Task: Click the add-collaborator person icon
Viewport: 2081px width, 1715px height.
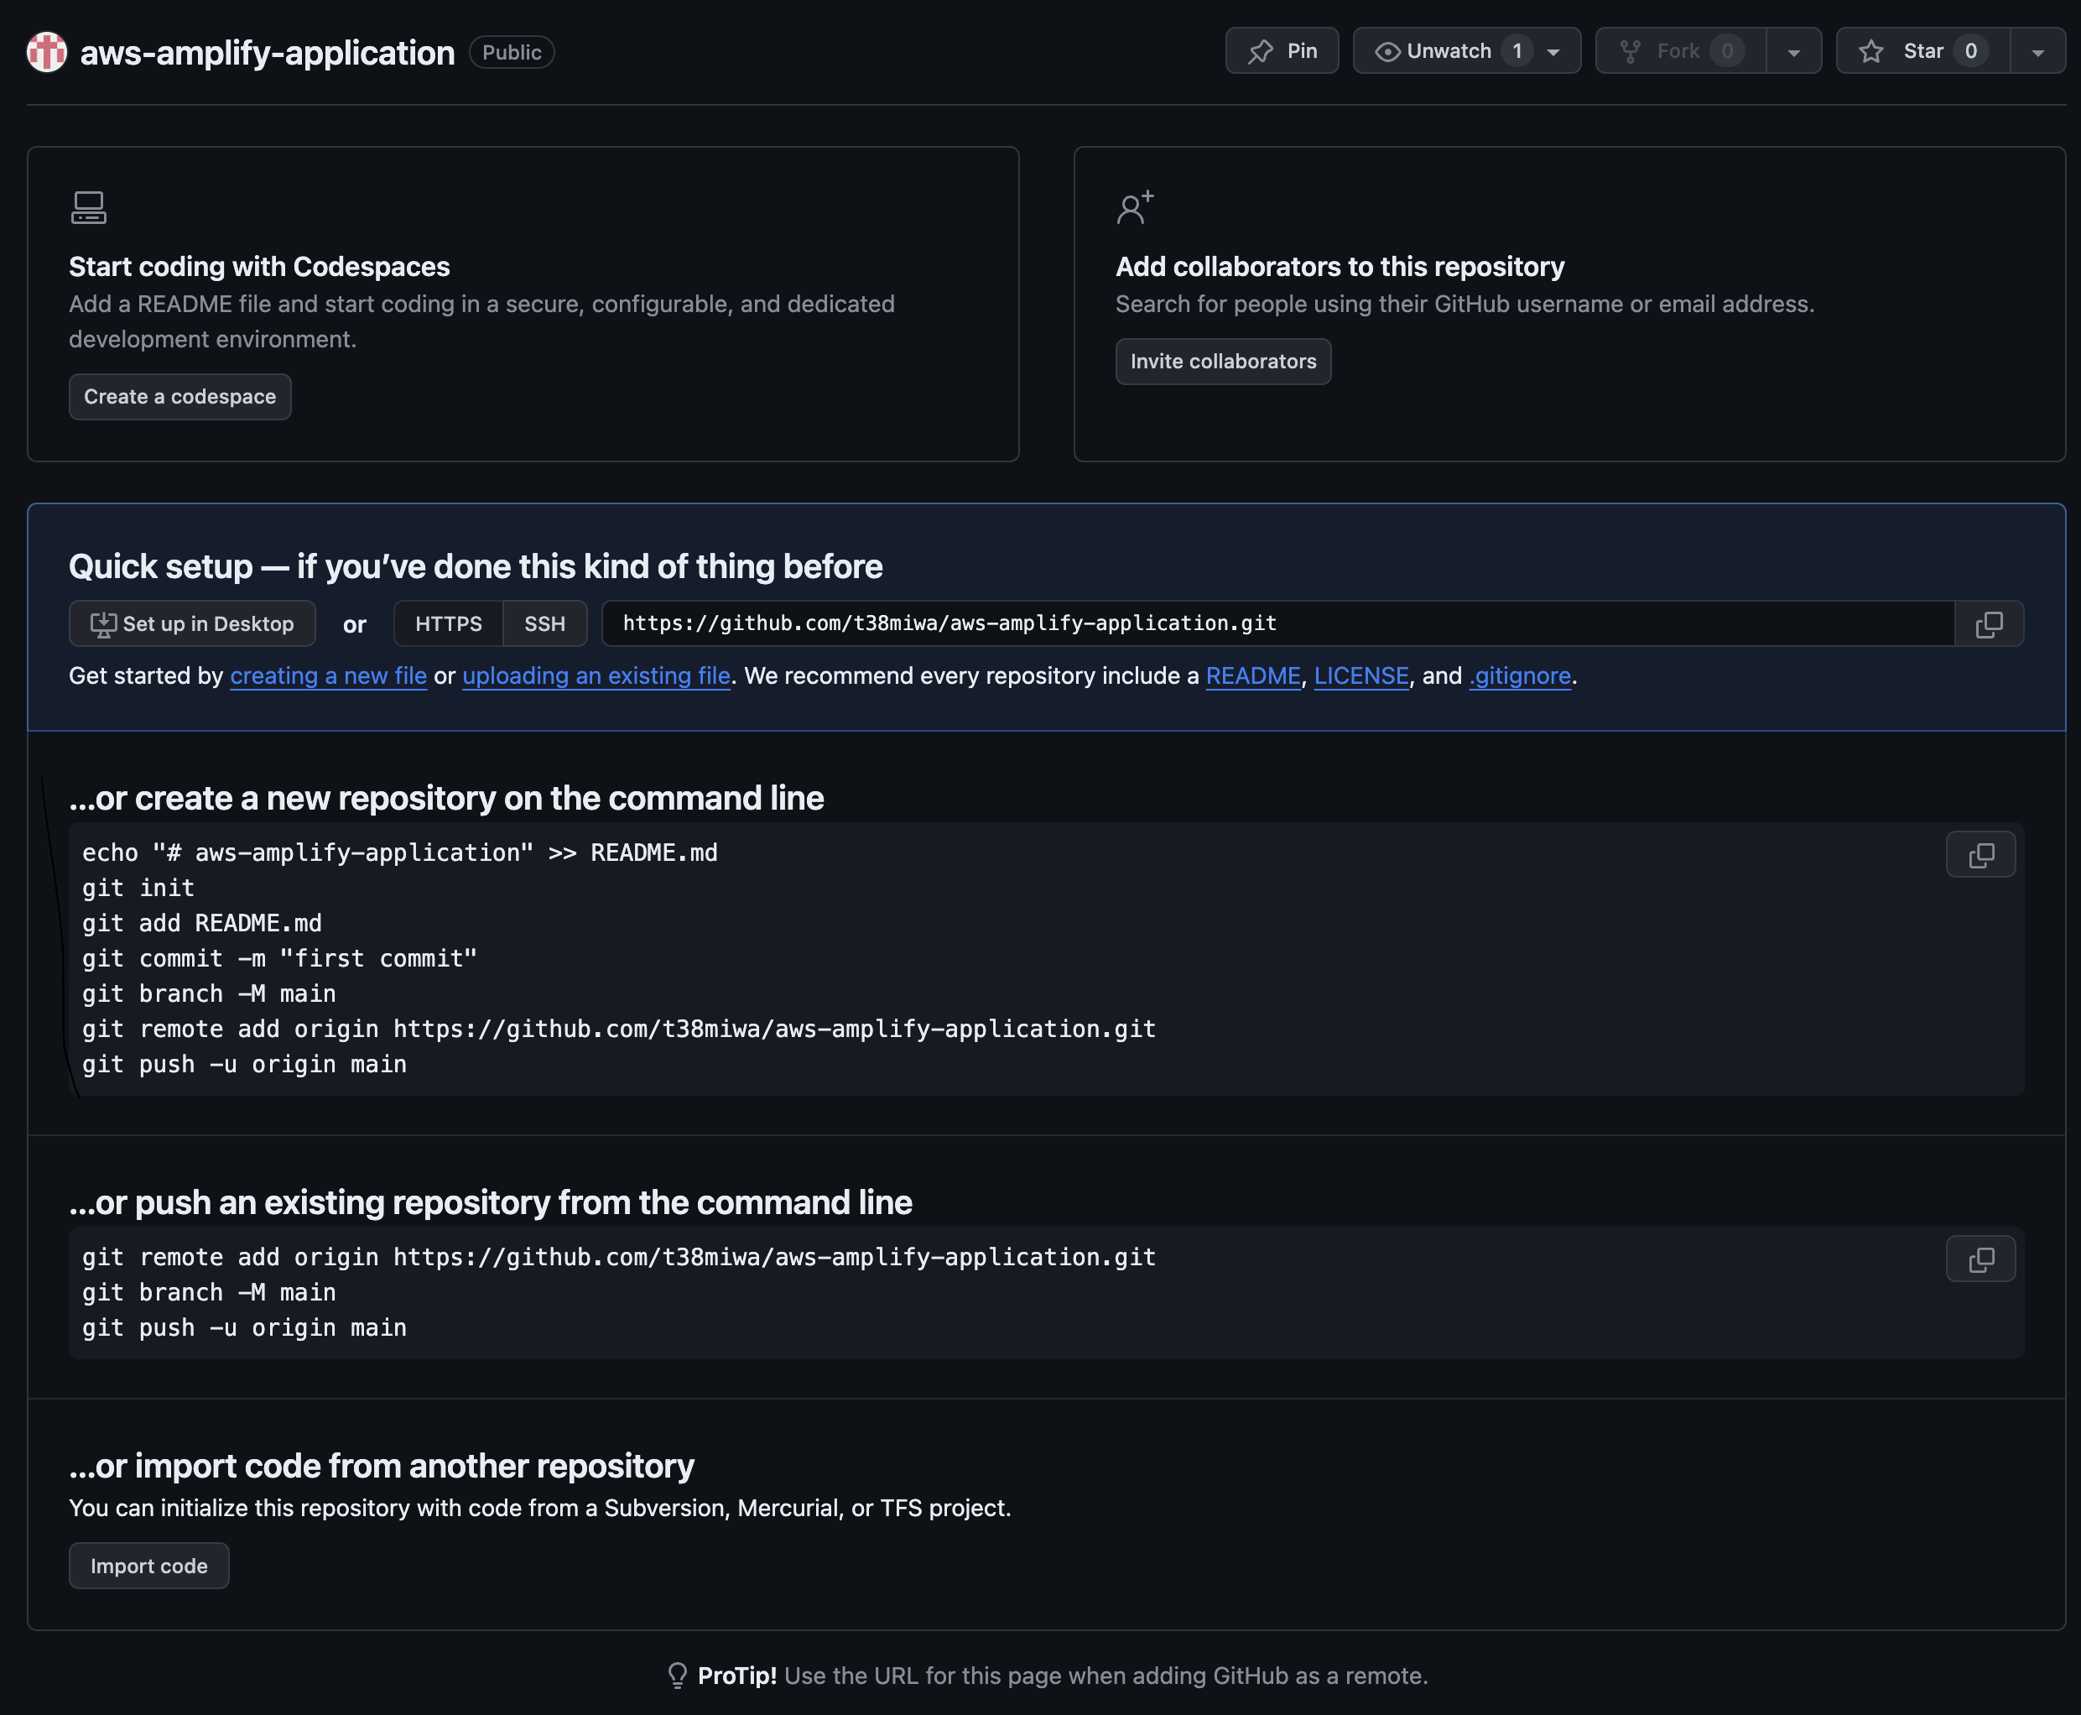Action: [x=1134, y=207]
